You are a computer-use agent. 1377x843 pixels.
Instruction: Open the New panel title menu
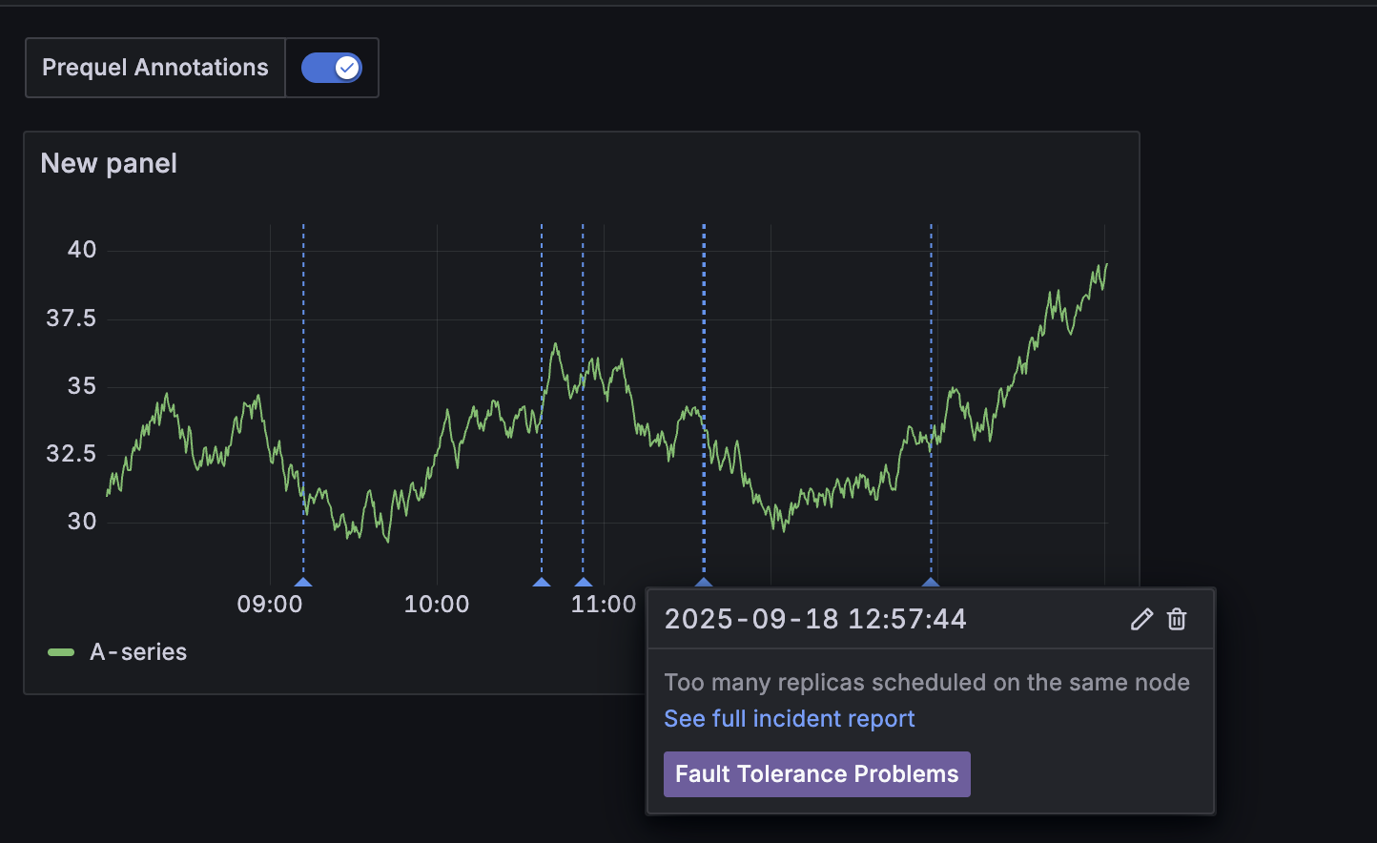tap(109, 164)
